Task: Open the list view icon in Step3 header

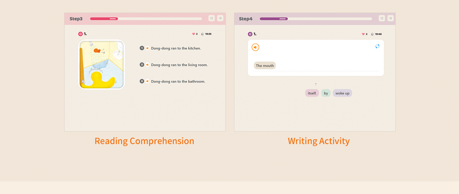Action: tap(220, 18)
